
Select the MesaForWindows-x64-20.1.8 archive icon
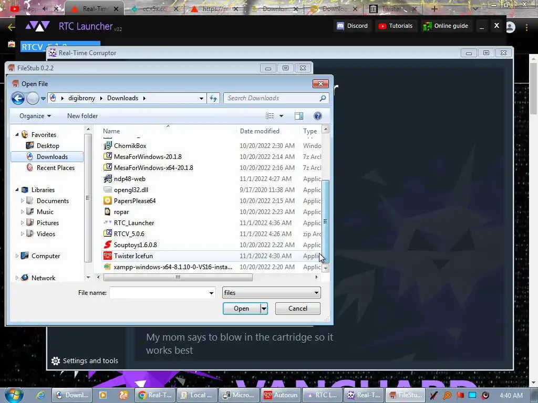pos(108,167)
